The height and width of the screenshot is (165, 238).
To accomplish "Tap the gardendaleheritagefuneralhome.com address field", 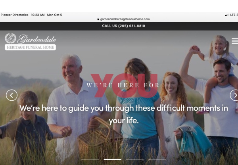I will [x=123, y=19].
